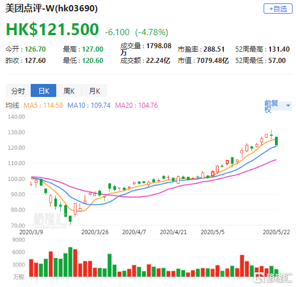The width and height of the screenshot is (296, 287).
Task: Open the 周K weekly chart tab
Action: tap(69, 91)
